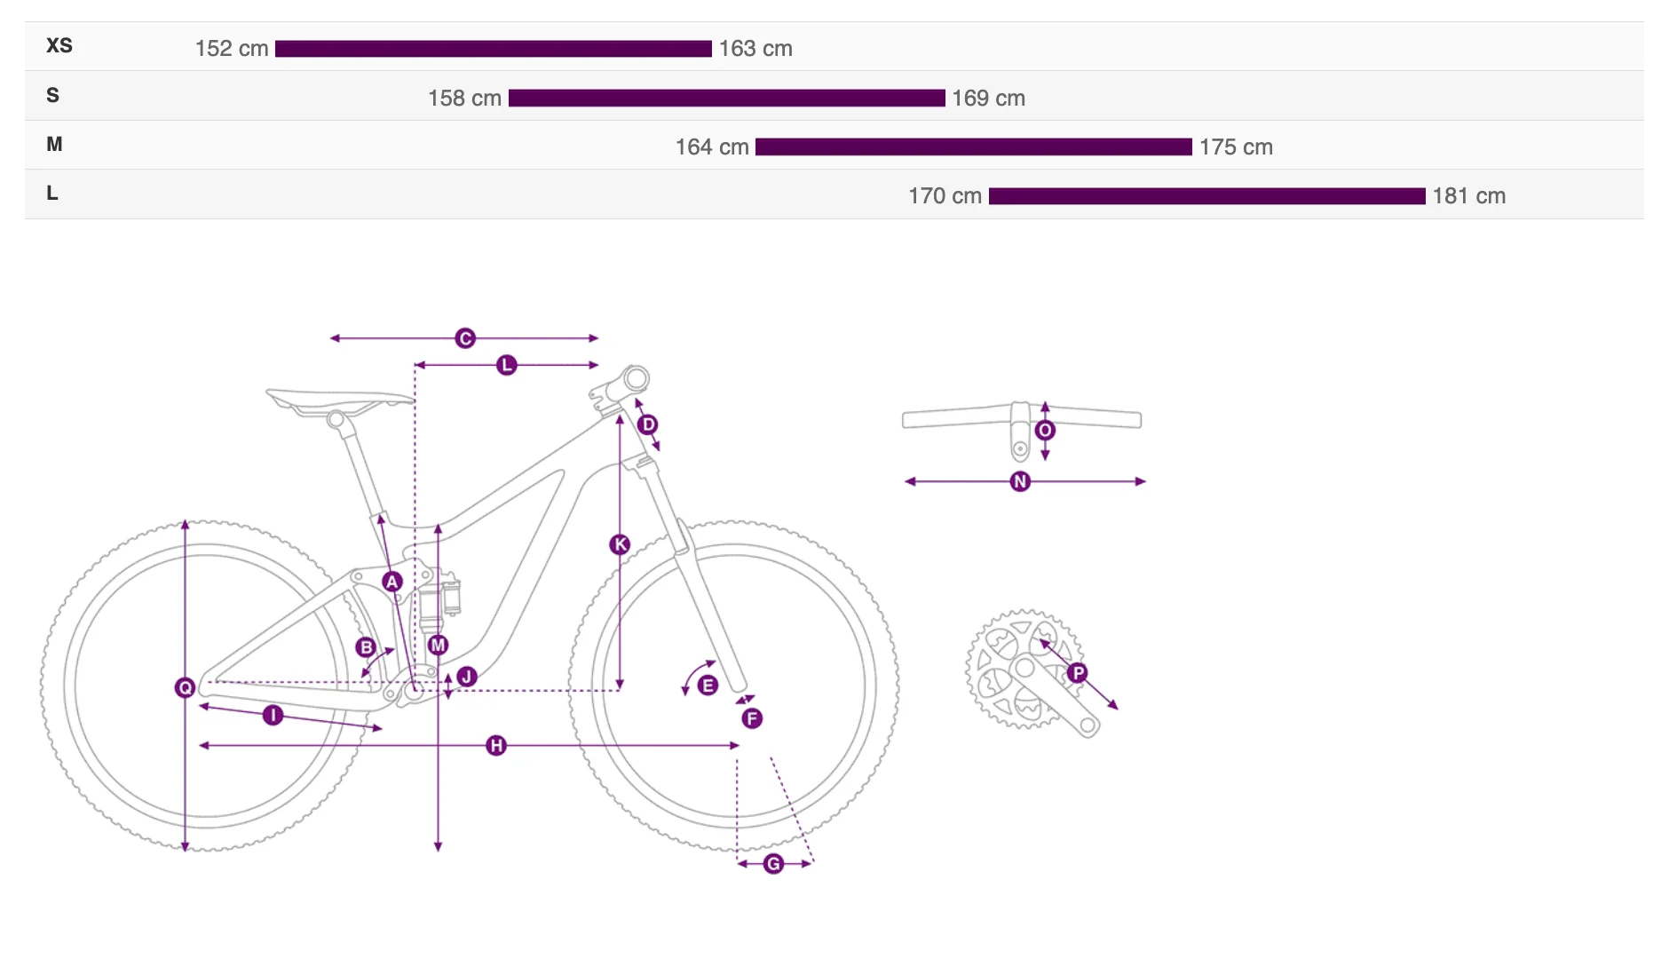Viewport: 1669px width, 959px height.
Task: Click the S size height range bar
Action: (x=726, y=98)
